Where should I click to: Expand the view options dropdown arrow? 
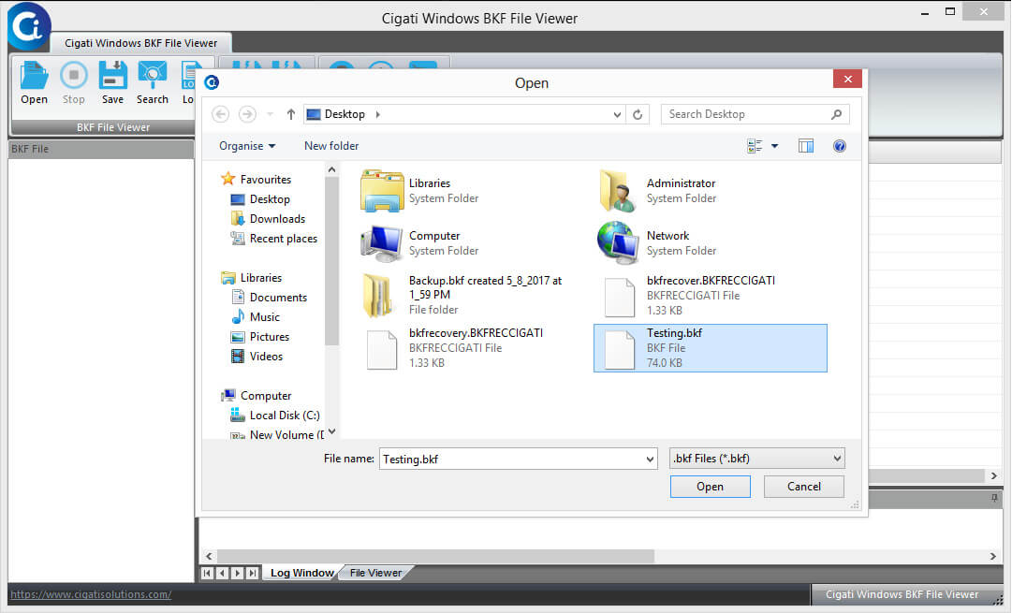tap(774, 146)
